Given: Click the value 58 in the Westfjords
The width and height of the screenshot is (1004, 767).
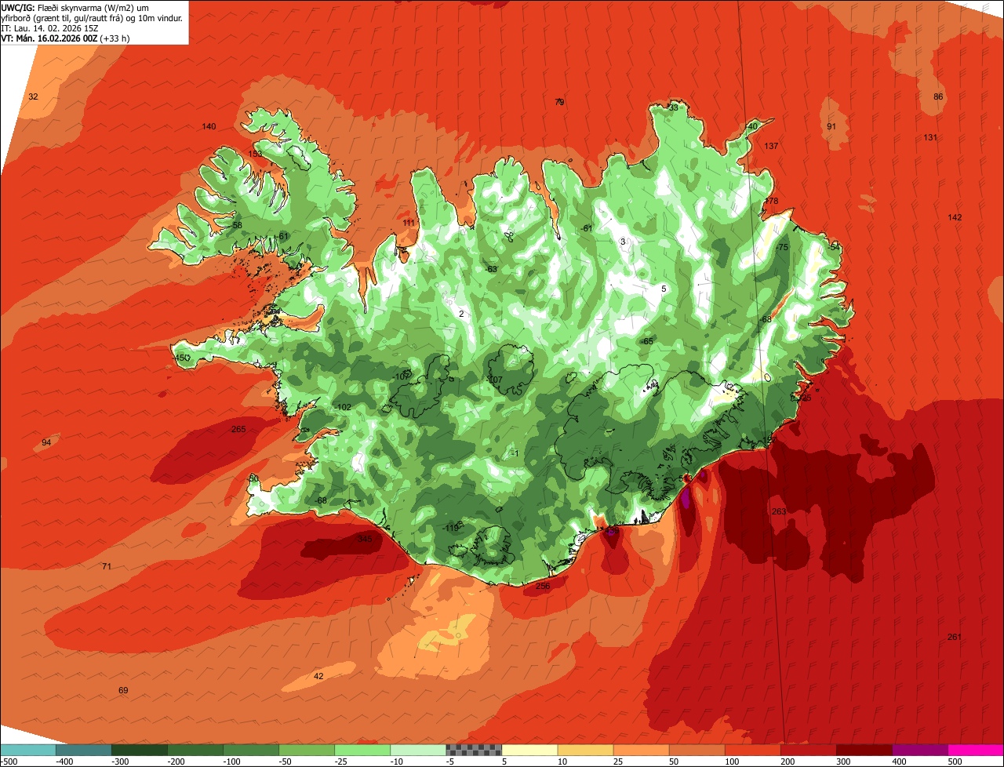Looking at the screenshot, I should point(238,225).
